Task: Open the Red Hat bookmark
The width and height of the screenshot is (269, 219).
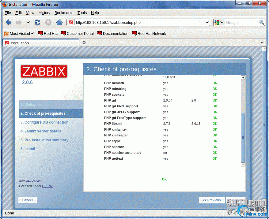Action: 48,34
